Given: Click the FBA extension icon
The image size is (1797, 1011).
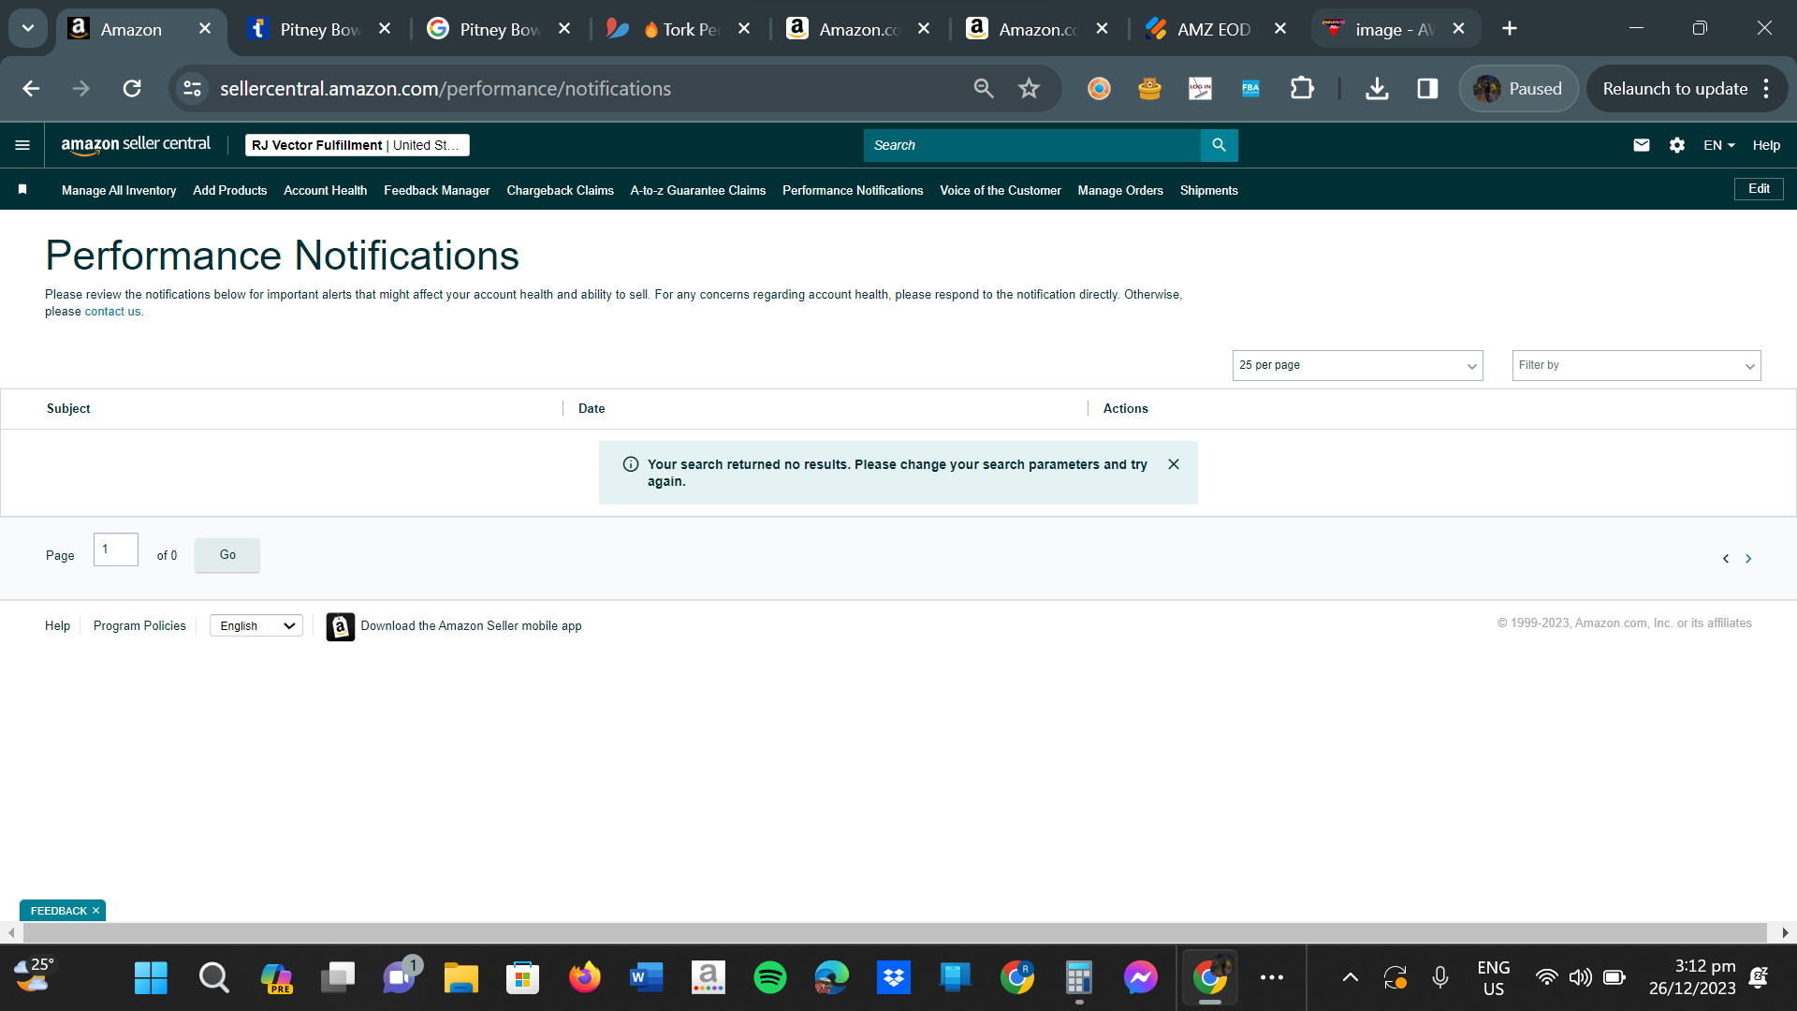Looking at the screenshot, I should (x=1250, y=89).
